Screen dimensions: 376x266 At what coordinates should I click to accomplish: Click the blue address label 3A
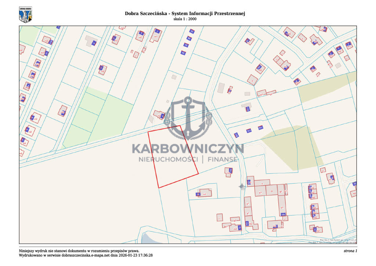point(192,31)
